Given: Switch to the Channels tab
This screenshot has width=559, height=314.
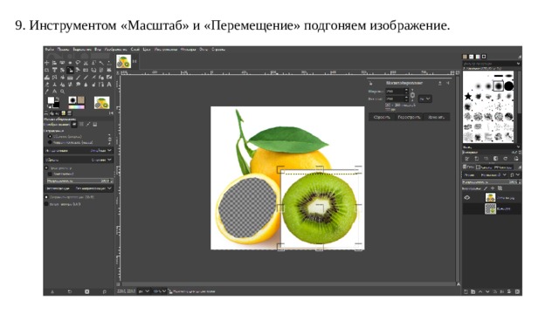Looking at the screenshot, I should click(x=484, y=167).
